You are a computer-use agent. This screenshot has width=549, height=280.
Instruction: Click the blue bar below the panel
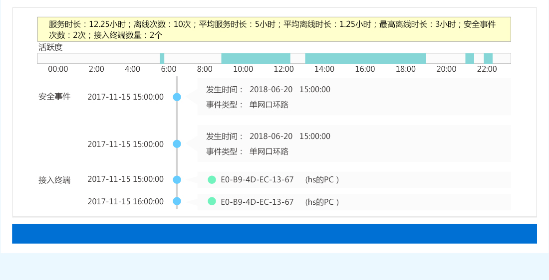tap(274, 234)
